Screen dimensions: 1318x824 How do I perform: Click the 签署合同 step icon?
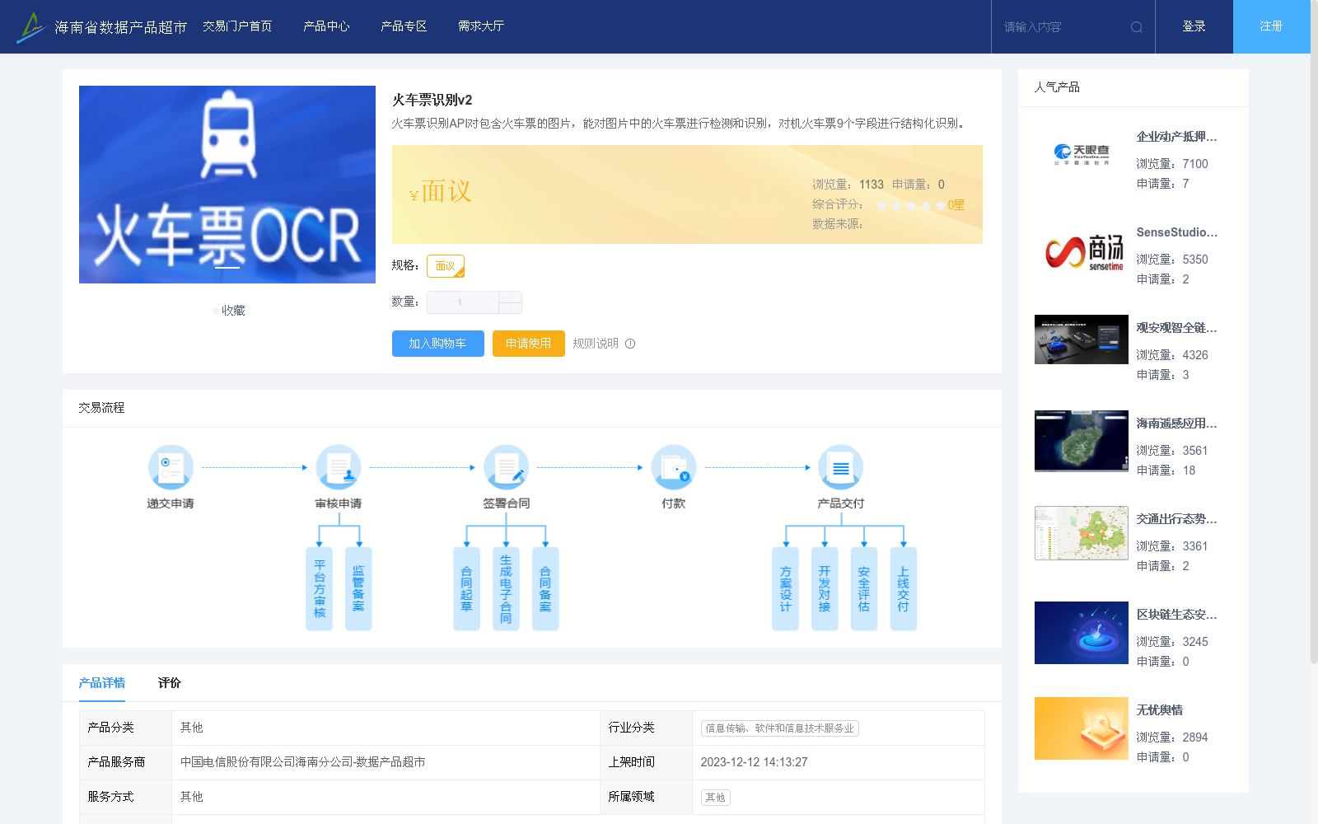coord(507,467)
